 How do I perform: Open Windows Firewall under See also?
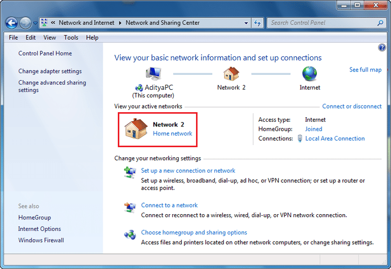pyautogui.click(x=41, y=241)
